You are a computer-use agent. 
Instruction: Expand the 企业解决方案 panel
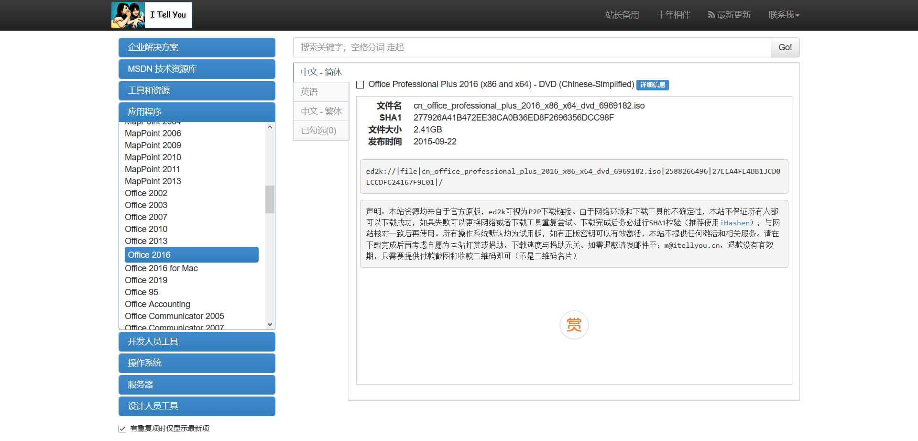[x=197, y=47]
